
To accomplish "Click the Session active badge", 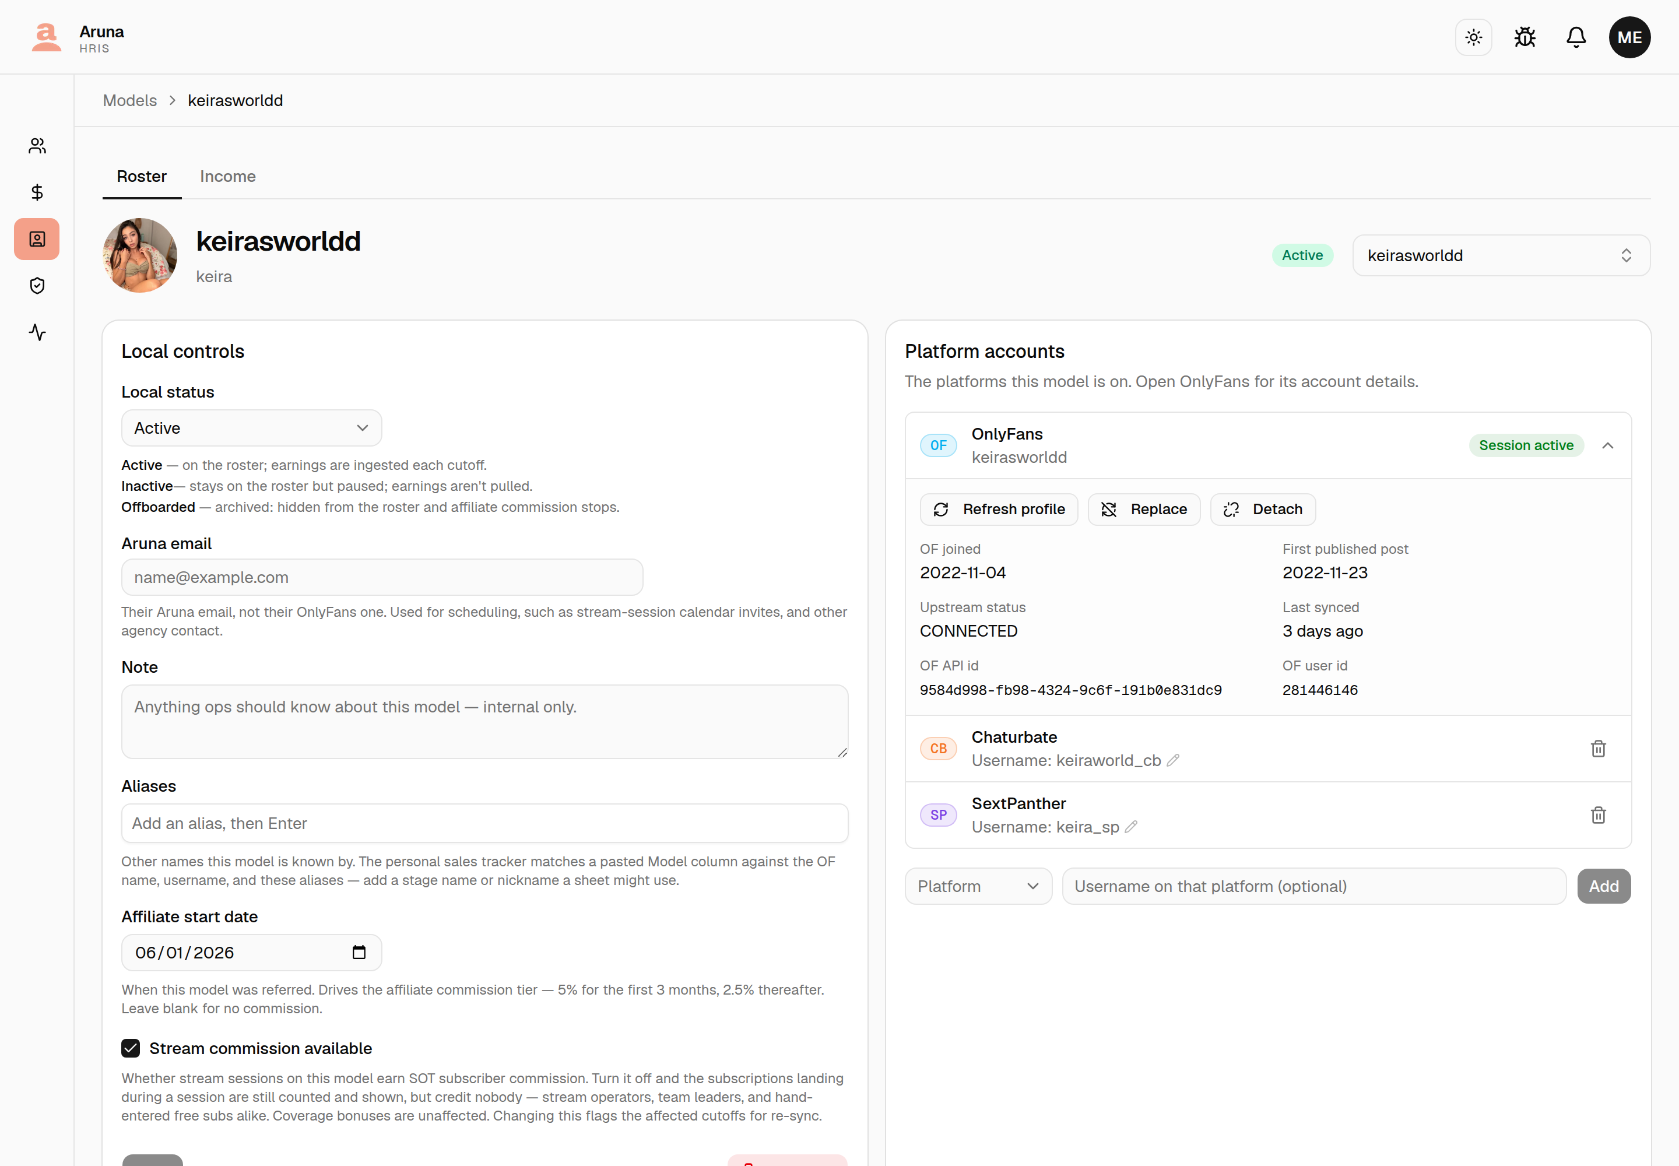I will tap(1526, 445).
